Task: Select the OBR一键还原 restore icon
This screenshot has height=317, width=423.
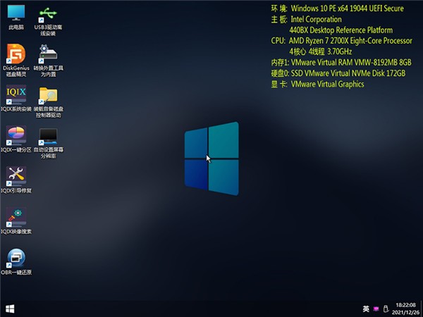Action: click(16, 257)
